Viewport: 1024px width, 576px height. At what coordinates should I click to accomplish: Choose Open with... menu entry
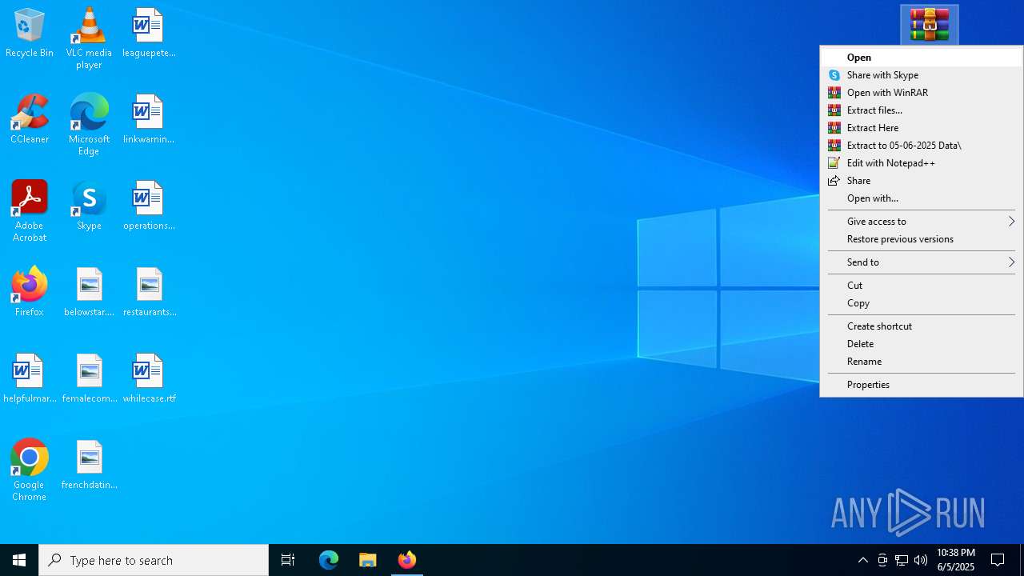coord(922,198)
